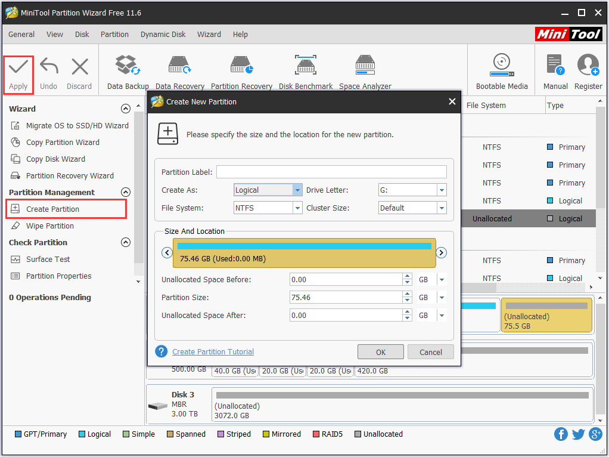Open the Space Analyzer tool
Image resolution: width=609 pixels, height=457 pixels.
(x=365, y=73)
